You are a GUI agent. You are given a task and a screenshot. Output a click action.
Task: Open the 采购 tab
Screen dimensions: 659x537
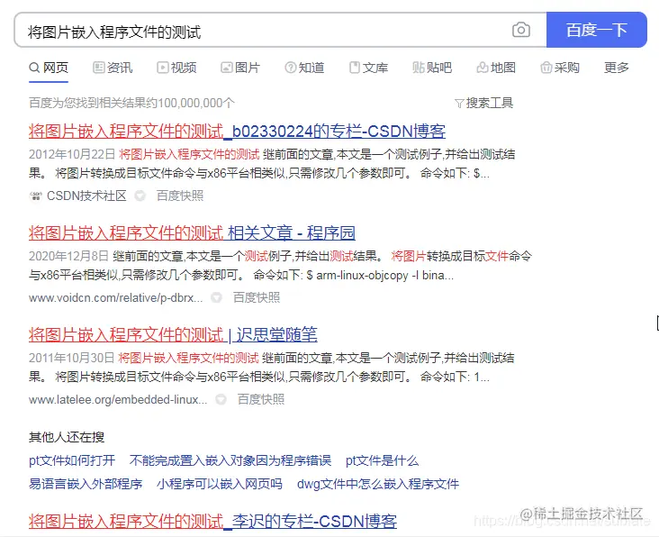560,68
